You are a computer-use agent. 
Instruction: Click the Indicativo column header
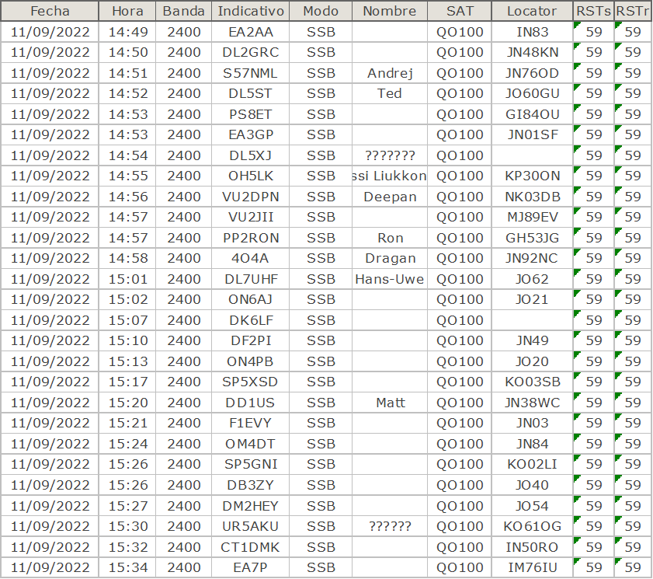point(250,11)
